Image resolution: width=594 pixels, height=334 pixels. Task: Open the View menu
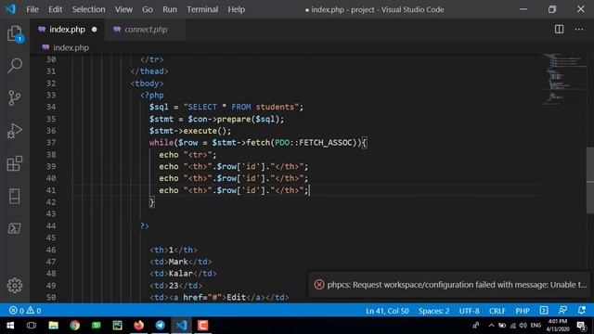pyautogui.click(x=123, y=9)
